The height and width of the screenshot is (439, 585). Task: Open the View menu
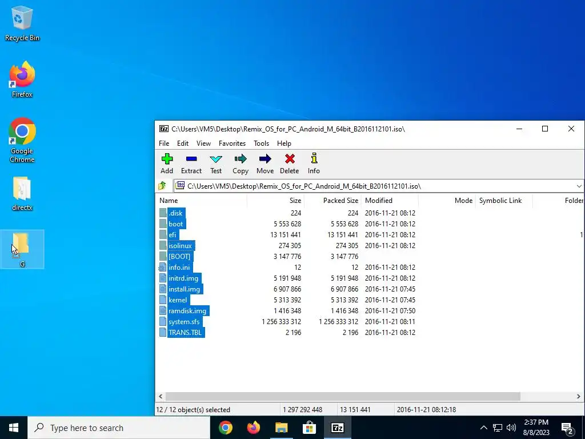[204, 143]
